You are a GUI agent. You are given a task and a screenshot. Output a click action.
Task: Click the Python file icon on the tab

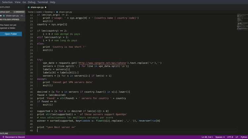pos(29,7)
